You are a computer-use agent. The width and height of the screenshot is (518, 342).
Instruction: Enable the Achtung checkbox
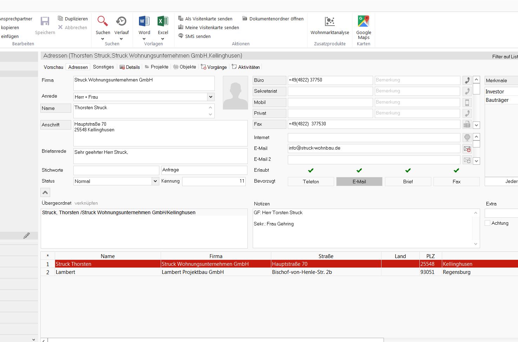click(487, 223)
